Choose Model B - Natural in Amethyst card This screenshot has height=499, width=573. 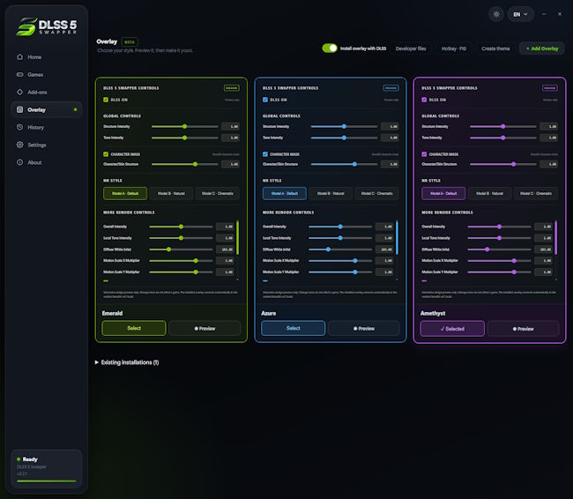coord(489,193)
